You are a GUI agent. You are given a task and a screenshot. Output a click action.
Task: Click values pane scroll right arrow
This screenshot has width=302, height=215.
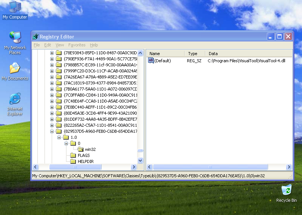pyautogui.click(x=289, y=167)
